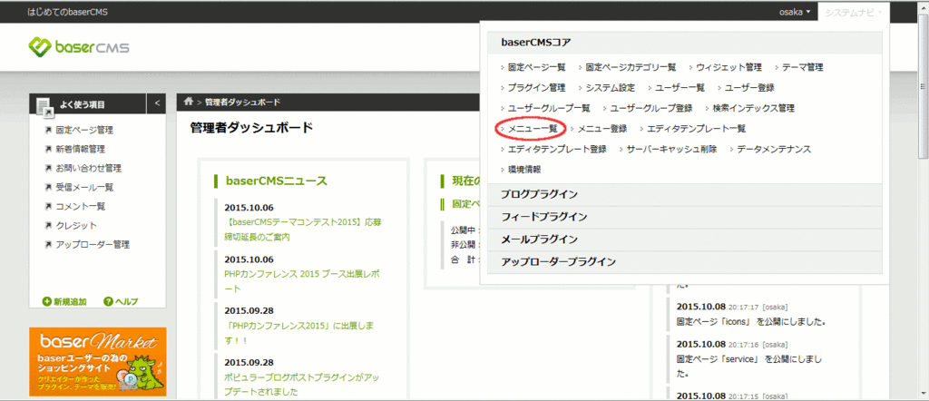Select サーバーキャッシュ削除 menu item
Image resolution: width=929 pixels, height=401 pixels.
[x=672, y=150]
